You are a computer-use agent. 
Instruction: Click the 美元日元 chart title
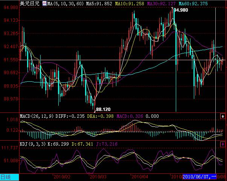29,3
